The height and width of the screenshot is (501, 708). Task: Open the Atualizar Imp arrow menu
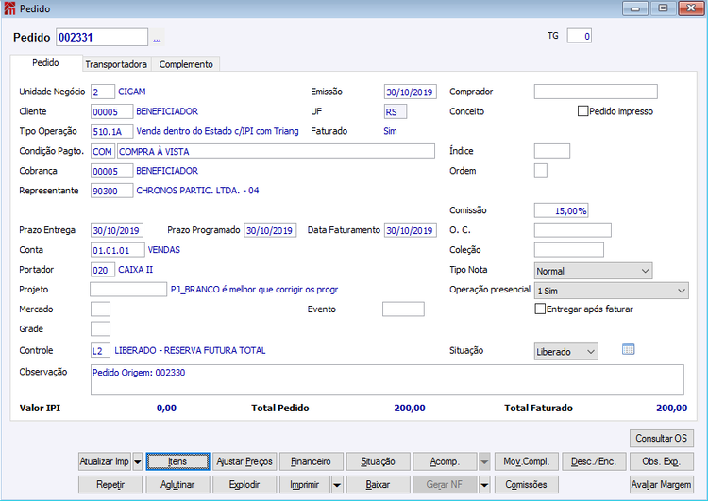coord(138,461)
